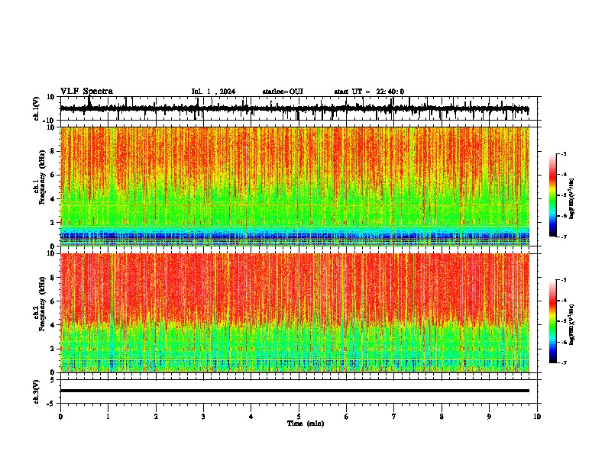This screenshot has height=467, width=605.
Task: Click the time axis tick label '3'
Action: (x=203, y=417)
